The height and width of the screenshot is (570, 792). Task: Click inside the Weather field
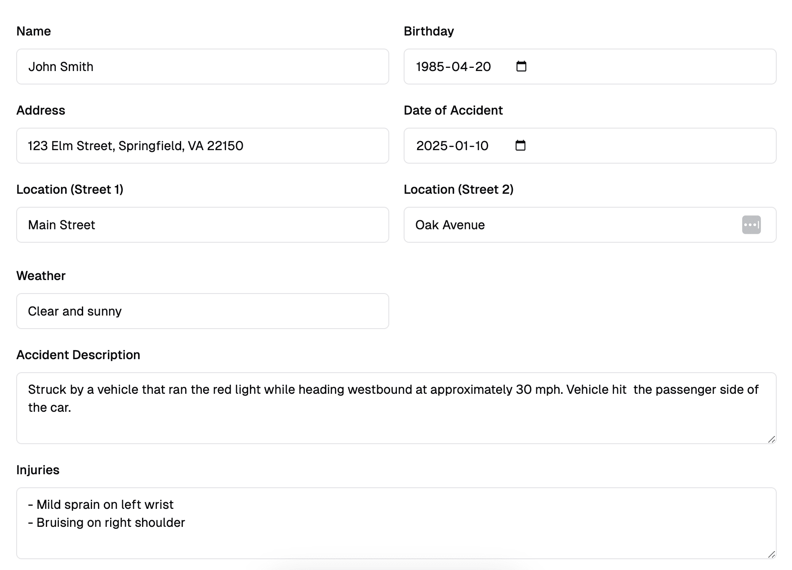tap(202, 311)
